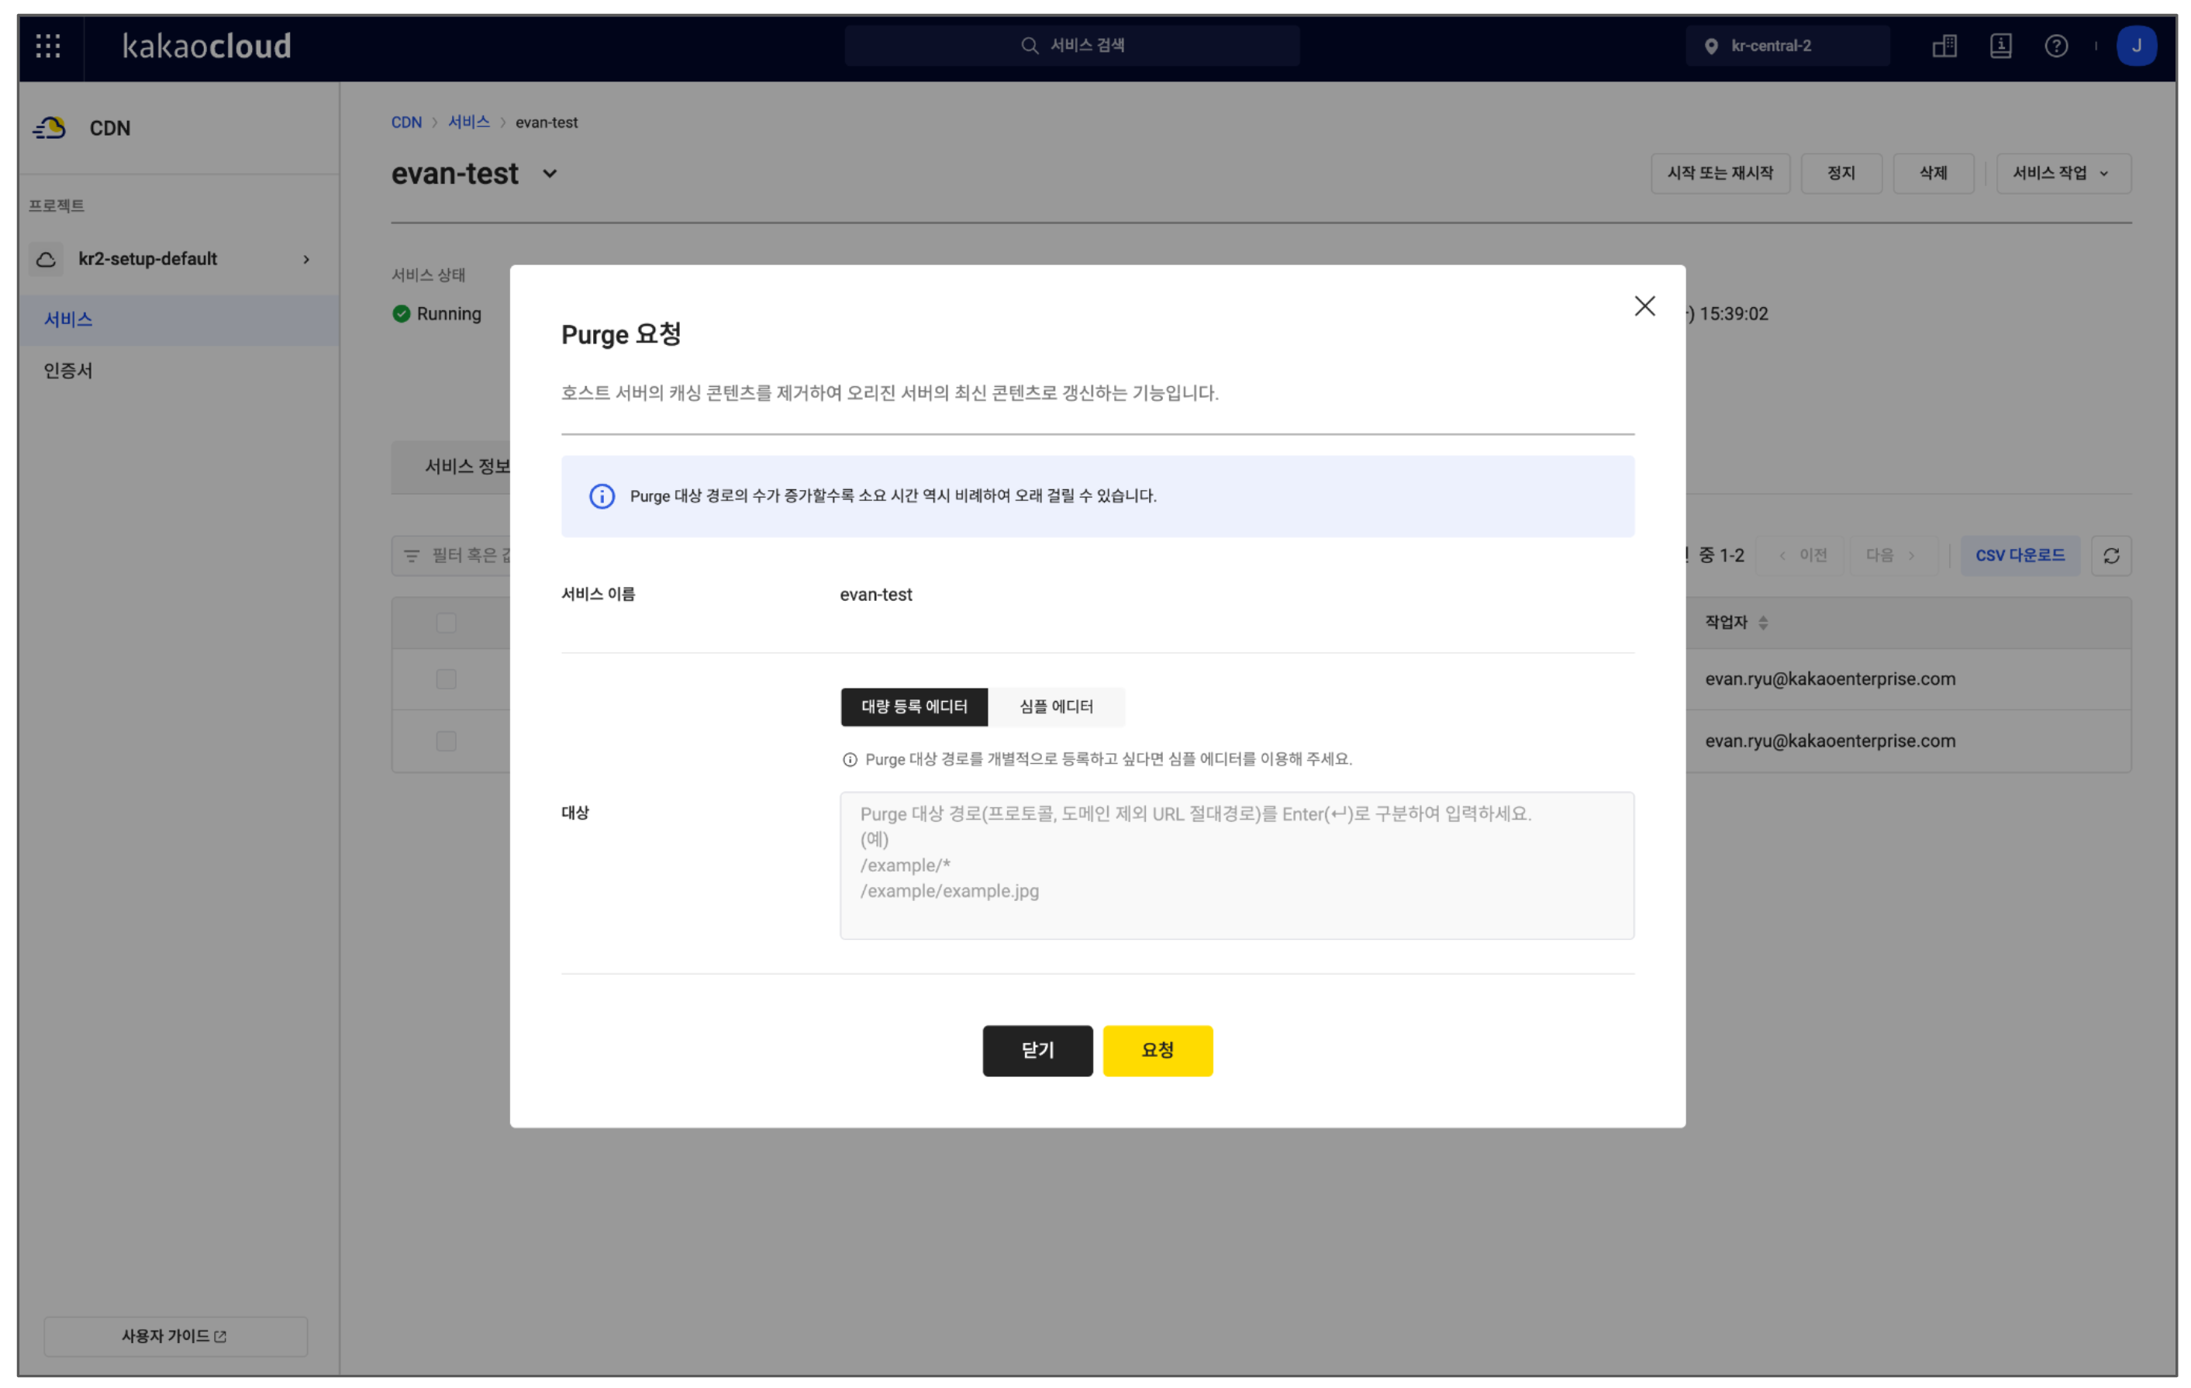Image resolution: width=2191 pixels, height=1388 pixels.
Task: Click the kakaocloud logo
Action: [x=206, y=46]
